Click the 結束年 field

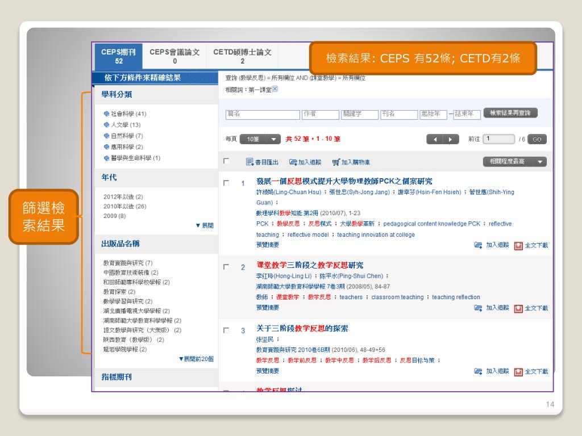pyautogui.click(x=467, y=114)
